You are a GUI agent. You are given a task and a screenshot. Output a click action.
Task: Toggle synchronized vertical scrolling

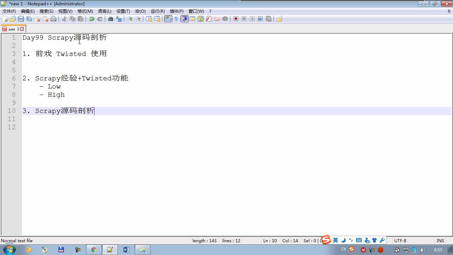(x=149, y=19)
